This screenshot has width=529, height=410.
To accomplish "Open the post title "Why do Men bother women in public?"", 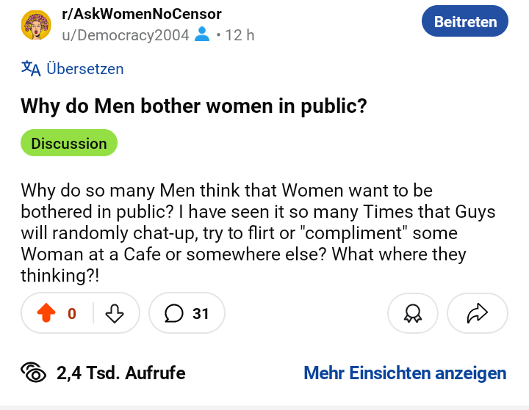I will pyautogui.click(x=194, y=106).
